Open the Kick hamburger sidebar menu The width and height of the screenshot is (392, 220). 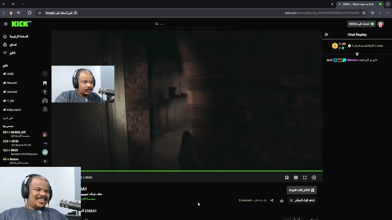click(x=6, y=24)
